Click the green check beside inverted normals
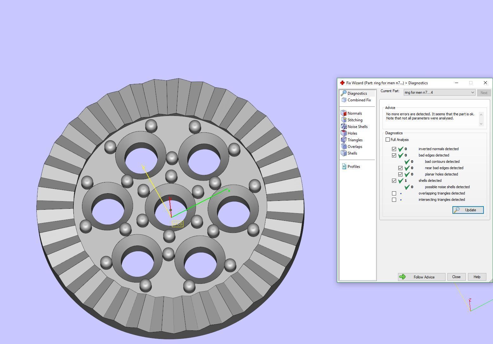 (401, 149)
